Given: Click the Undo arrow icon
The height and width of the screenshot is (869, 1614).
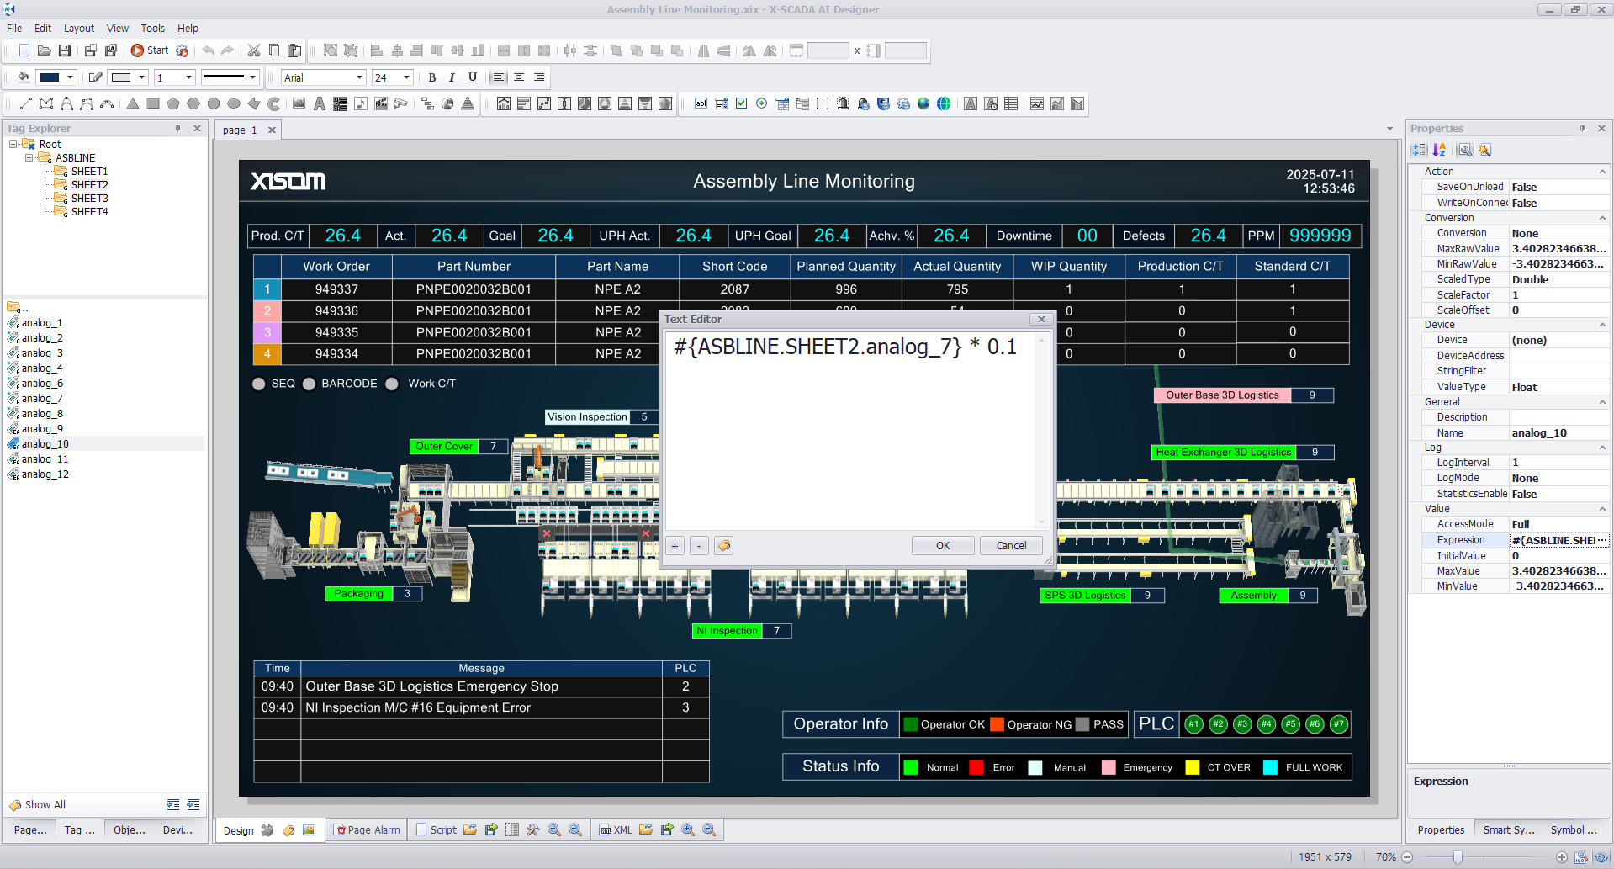Looking at the screenshot, I should pyautogui.click(x=208, y=50).
